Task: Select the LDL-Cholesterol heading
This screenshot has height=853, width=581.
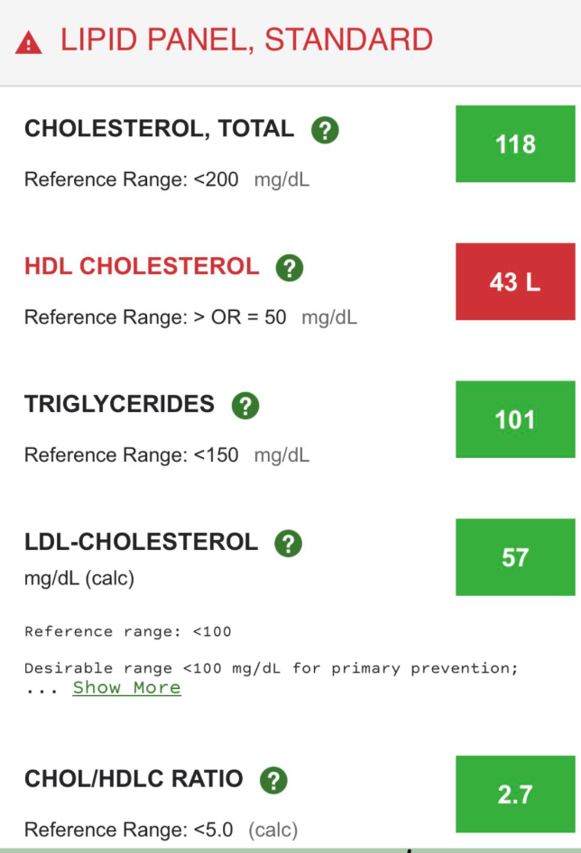Action: click(141, 542)
